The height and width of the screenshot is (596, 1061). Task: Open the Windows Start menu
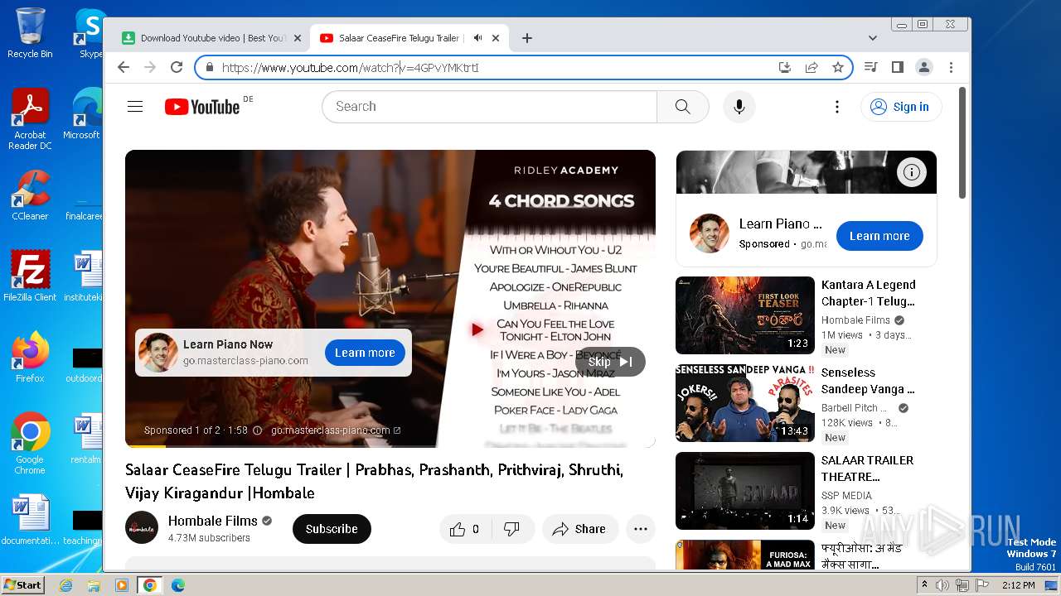22,584
